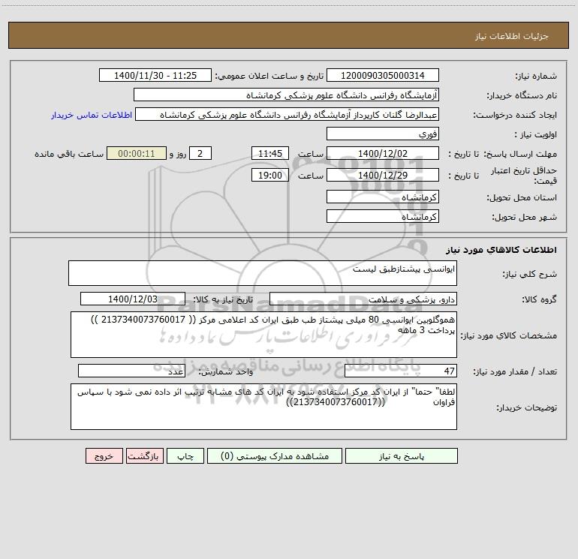Click the 'مشخصات کالای مورد نیاز:' label

[x=510, y=335]
